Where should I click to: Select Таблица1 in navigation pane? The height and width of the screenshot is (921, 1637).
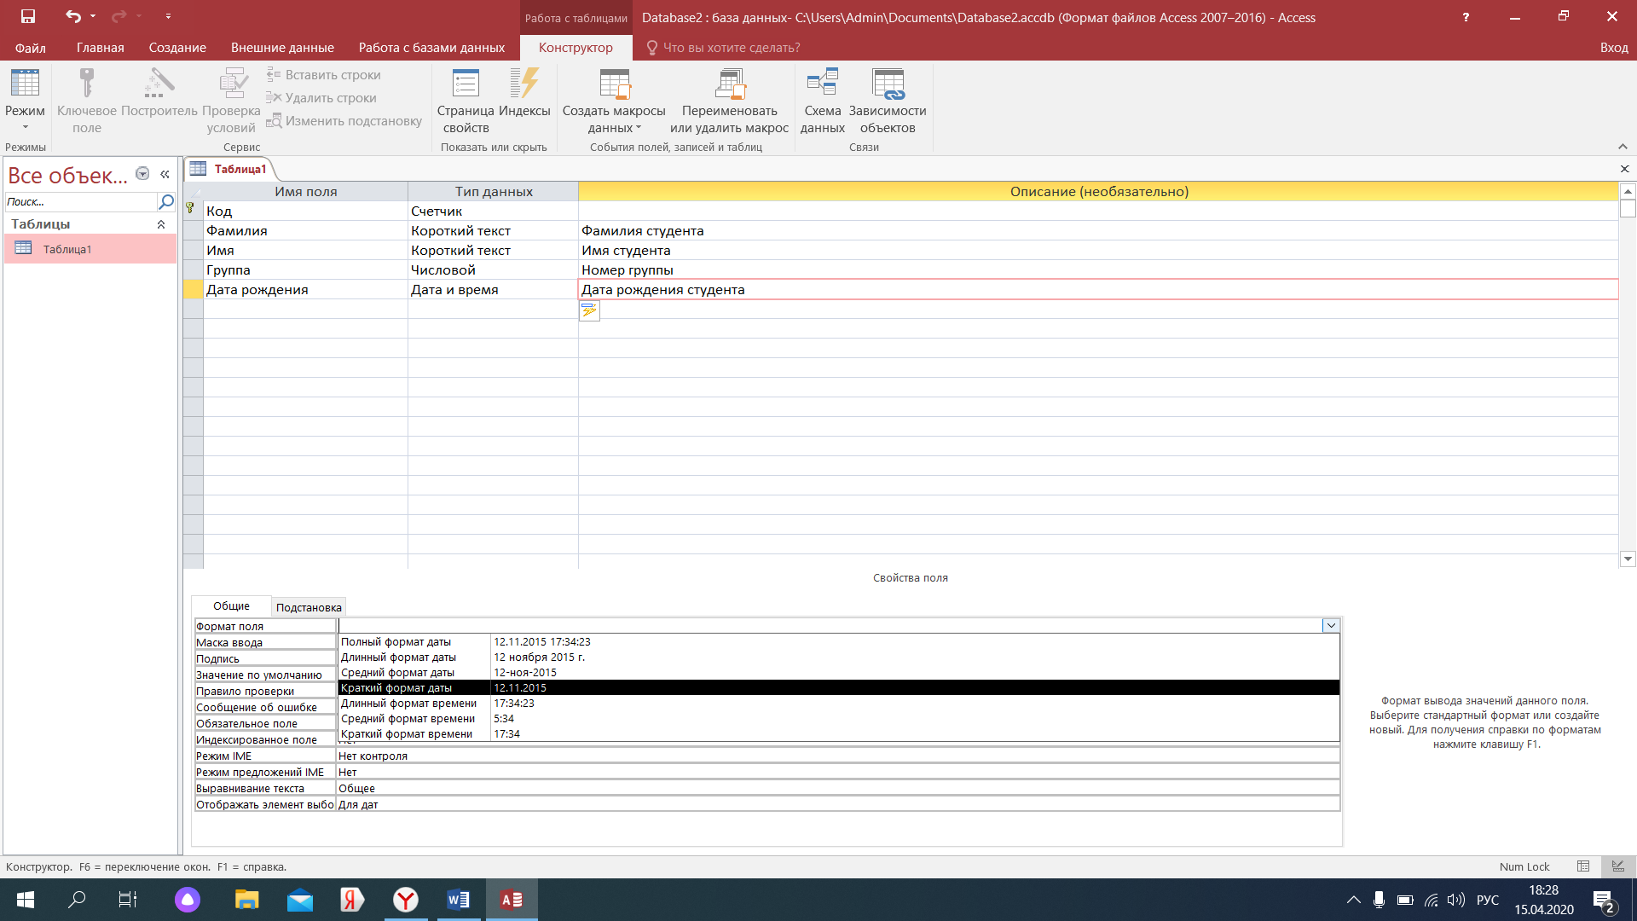[90, 249]
